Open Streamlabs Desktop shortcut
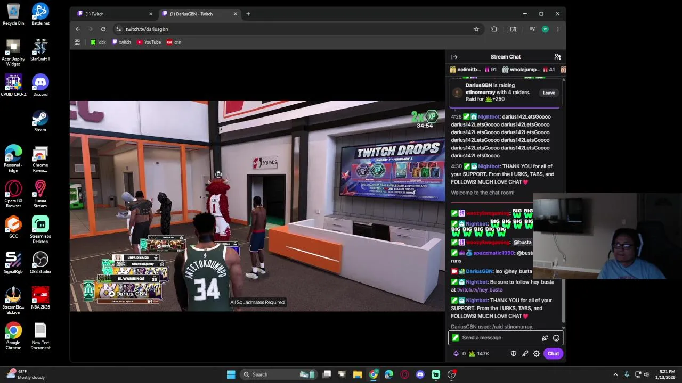This screenshot has height=383, width=682. tap(40, 230)
